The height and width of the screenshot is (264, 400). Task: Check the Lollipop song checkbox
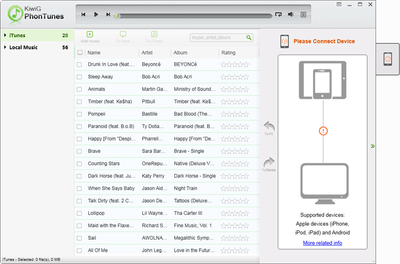point(79,213)
